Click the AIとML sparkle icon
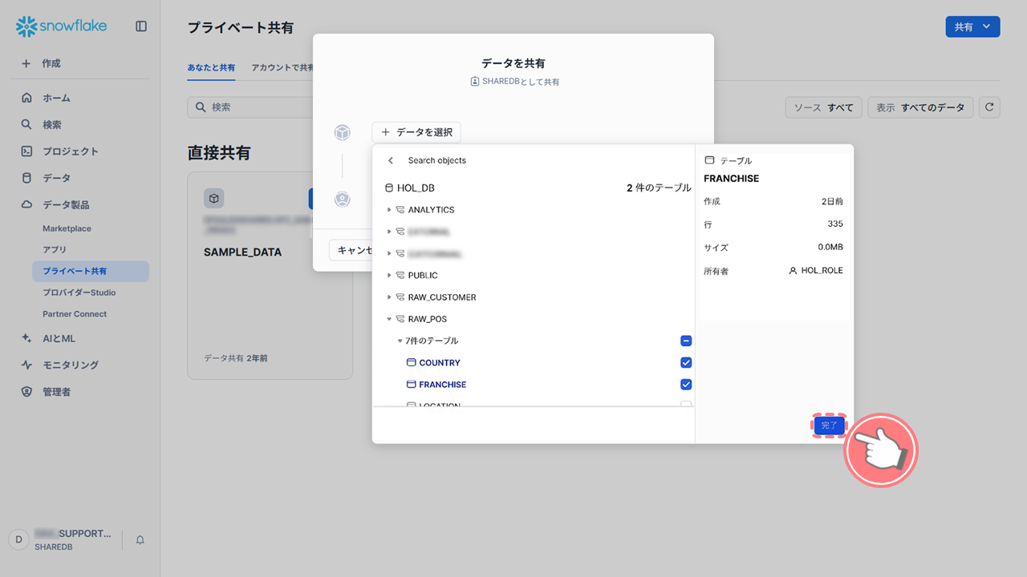1027x577 pixels. coord(26,338)
